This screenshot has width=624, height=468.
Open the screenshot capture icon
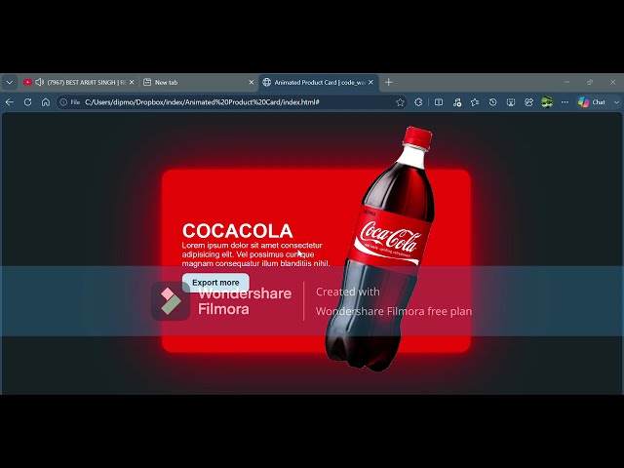[x=511, y=102]
